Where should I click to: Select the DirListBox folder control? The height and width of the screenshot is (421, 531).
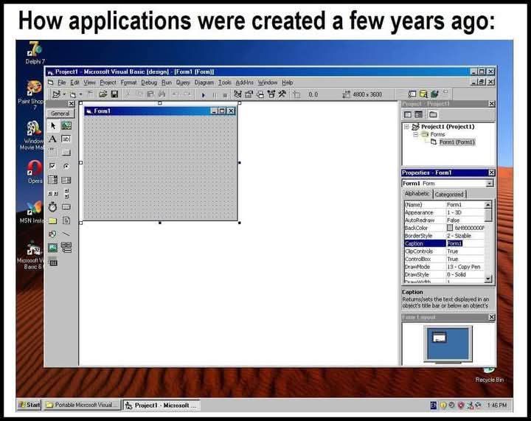53,220
